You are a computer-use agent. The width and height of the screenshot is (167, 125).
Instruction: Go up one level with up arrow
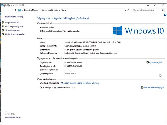pyautogui.click(x=16, y=10)
